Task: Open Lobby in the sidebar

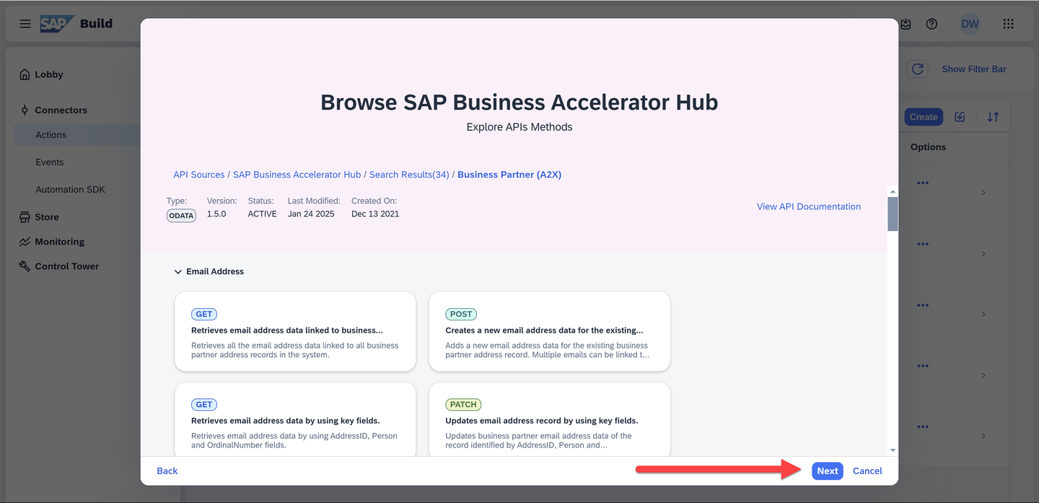Action: coord(49,74)
